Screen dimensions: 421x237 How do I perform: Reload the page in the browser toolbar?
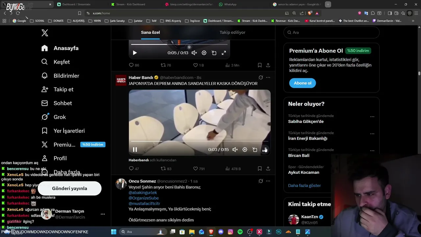click(18, 13)
